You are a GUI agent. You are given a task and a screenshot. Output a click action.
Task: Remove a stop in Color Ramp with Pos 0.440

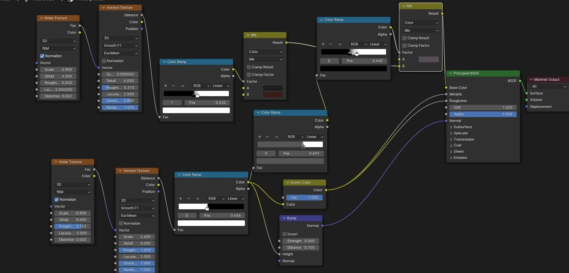(331, 44)
